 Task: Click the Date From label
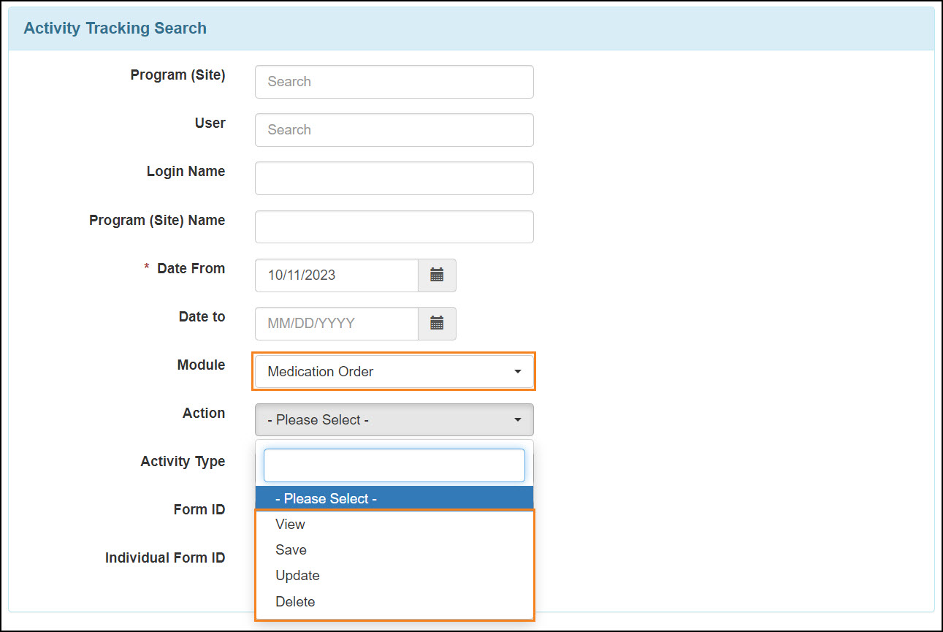[191, 269]
